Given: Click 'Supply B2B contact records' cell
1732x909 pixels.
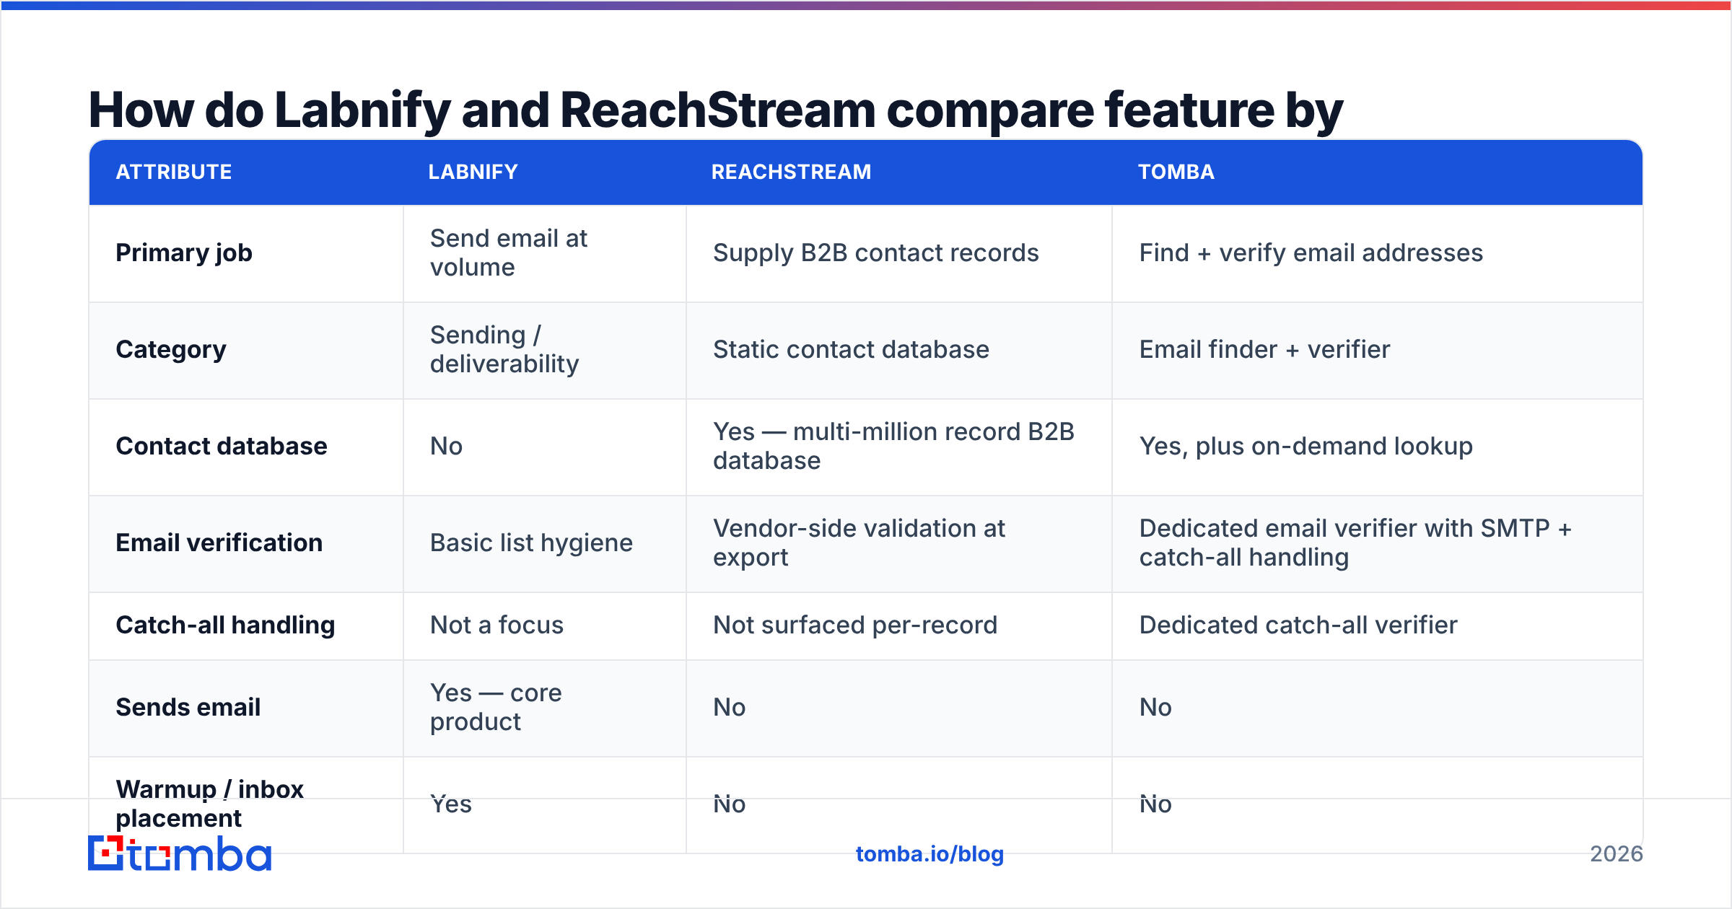Looking at the screenshot, I should tap(876, 252).
